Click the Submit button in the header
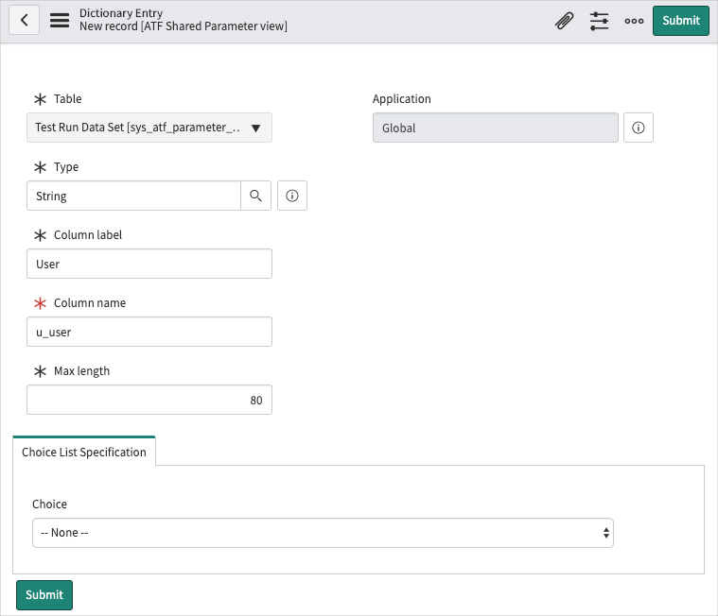The width and height of the screenshot is (718, 616). (x=681, y=21)
